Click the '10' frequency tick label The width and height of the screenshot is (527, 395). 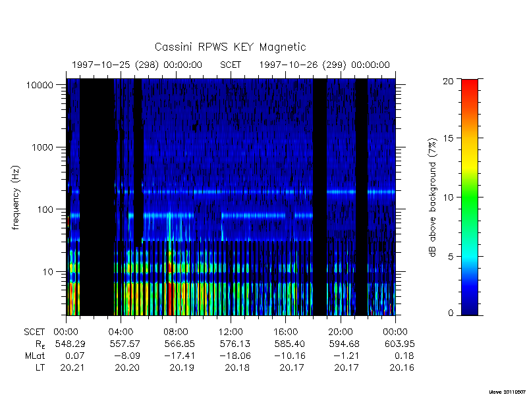(x=48, y=271)
